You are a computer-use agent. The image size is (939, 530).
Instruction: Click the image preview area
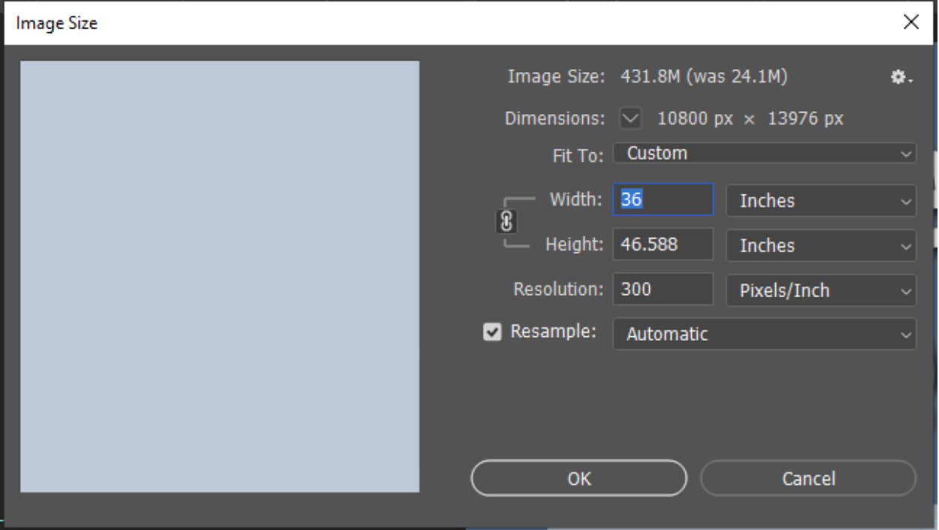[x=219, y=276]
